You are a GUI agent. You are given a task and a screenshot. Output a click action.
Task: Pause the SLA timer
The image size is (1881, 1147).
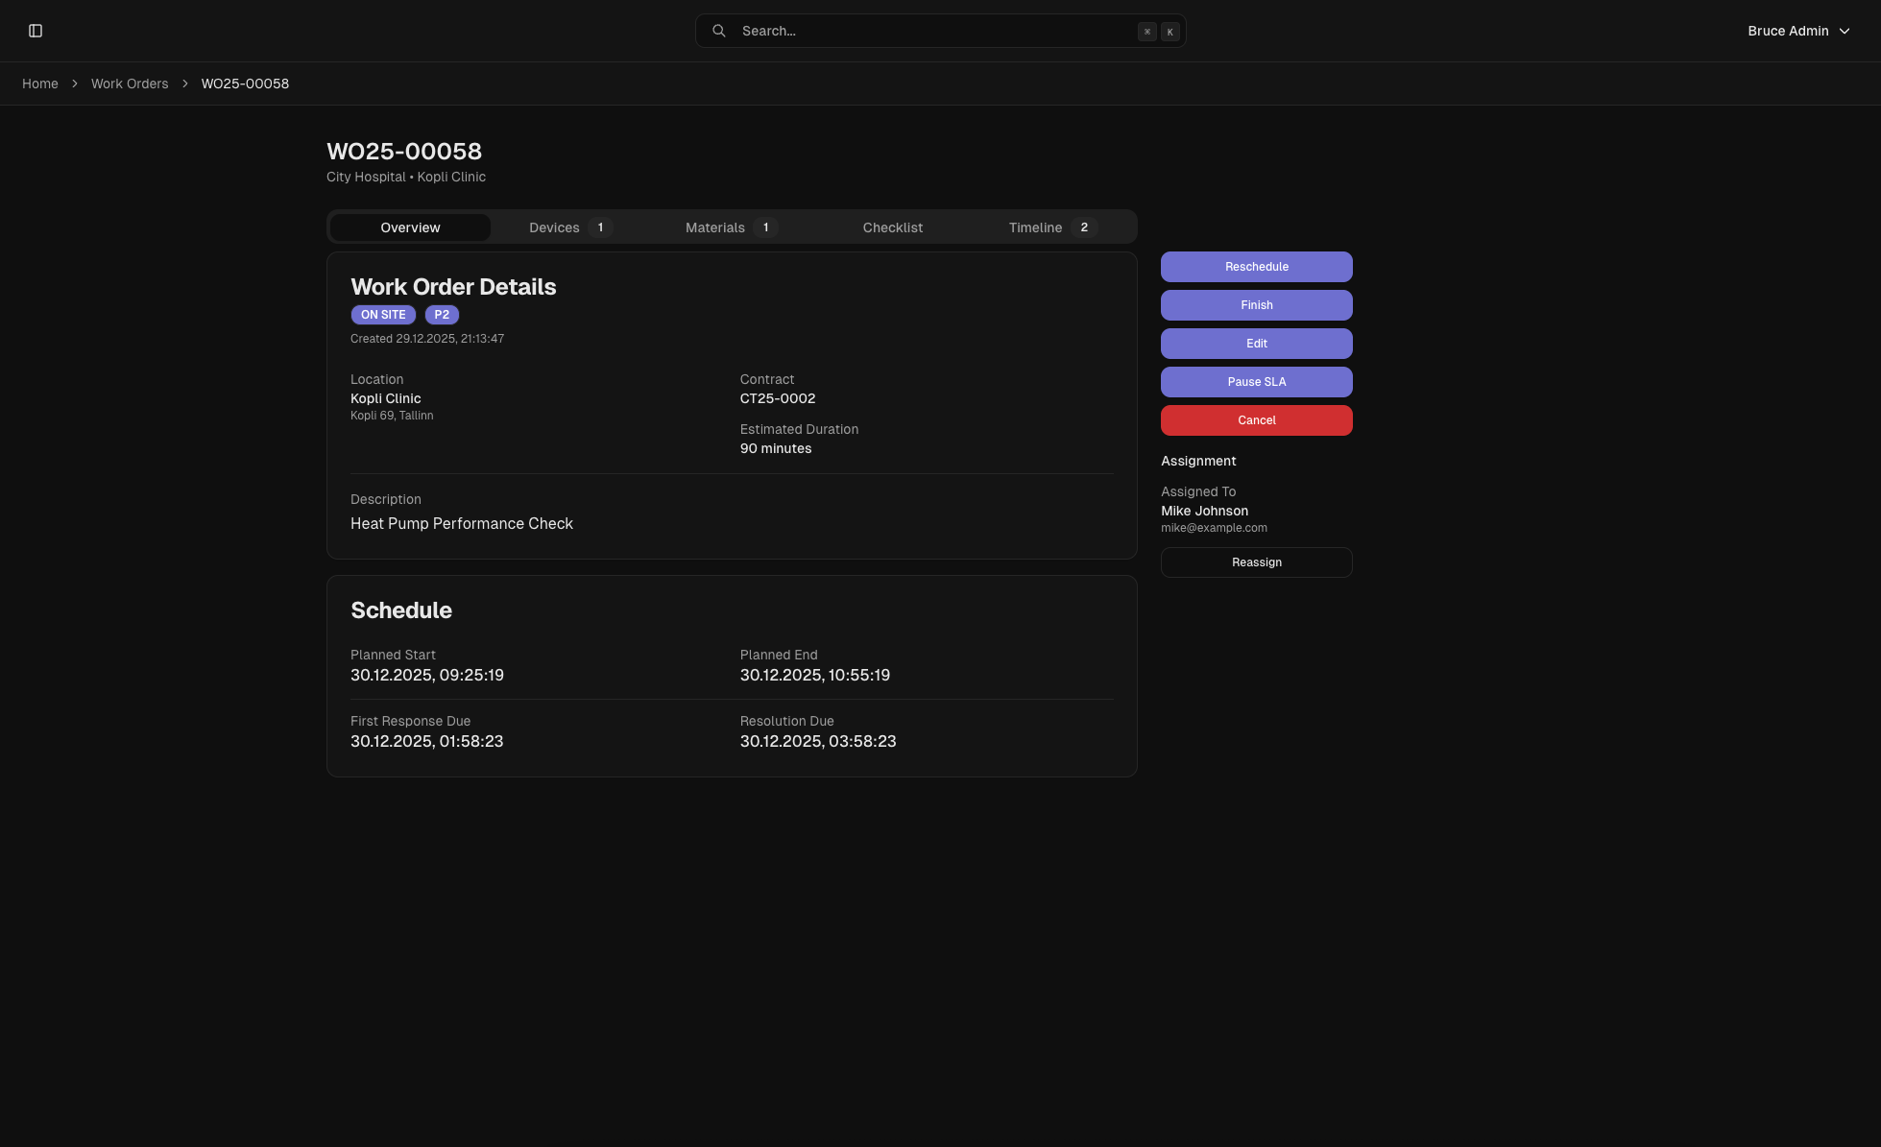pos(1256,381)
